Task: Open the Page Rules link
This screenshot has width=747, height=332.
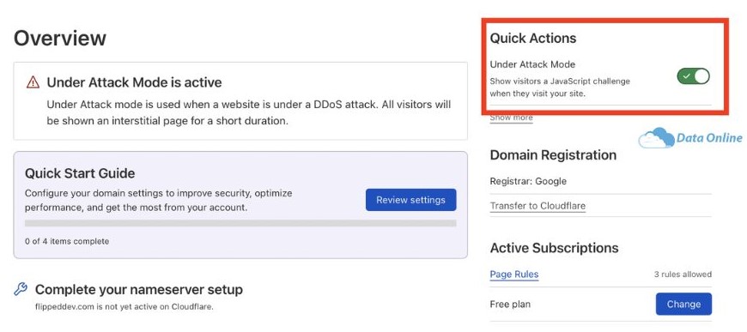Action: [514, 275]
